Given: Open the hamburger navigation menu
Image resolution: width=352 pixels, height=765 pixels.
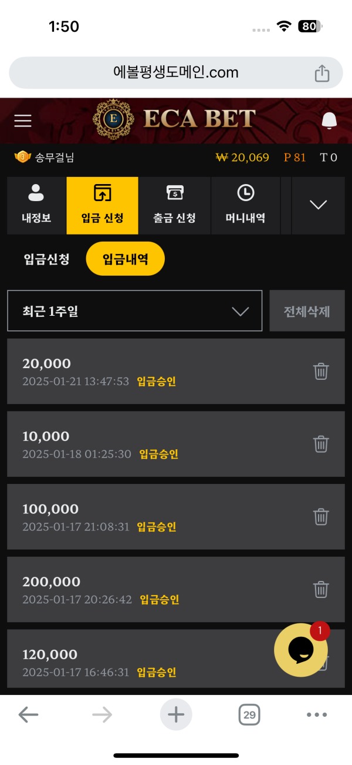Looking at the screenshot, I should click(x=22, y=121).
